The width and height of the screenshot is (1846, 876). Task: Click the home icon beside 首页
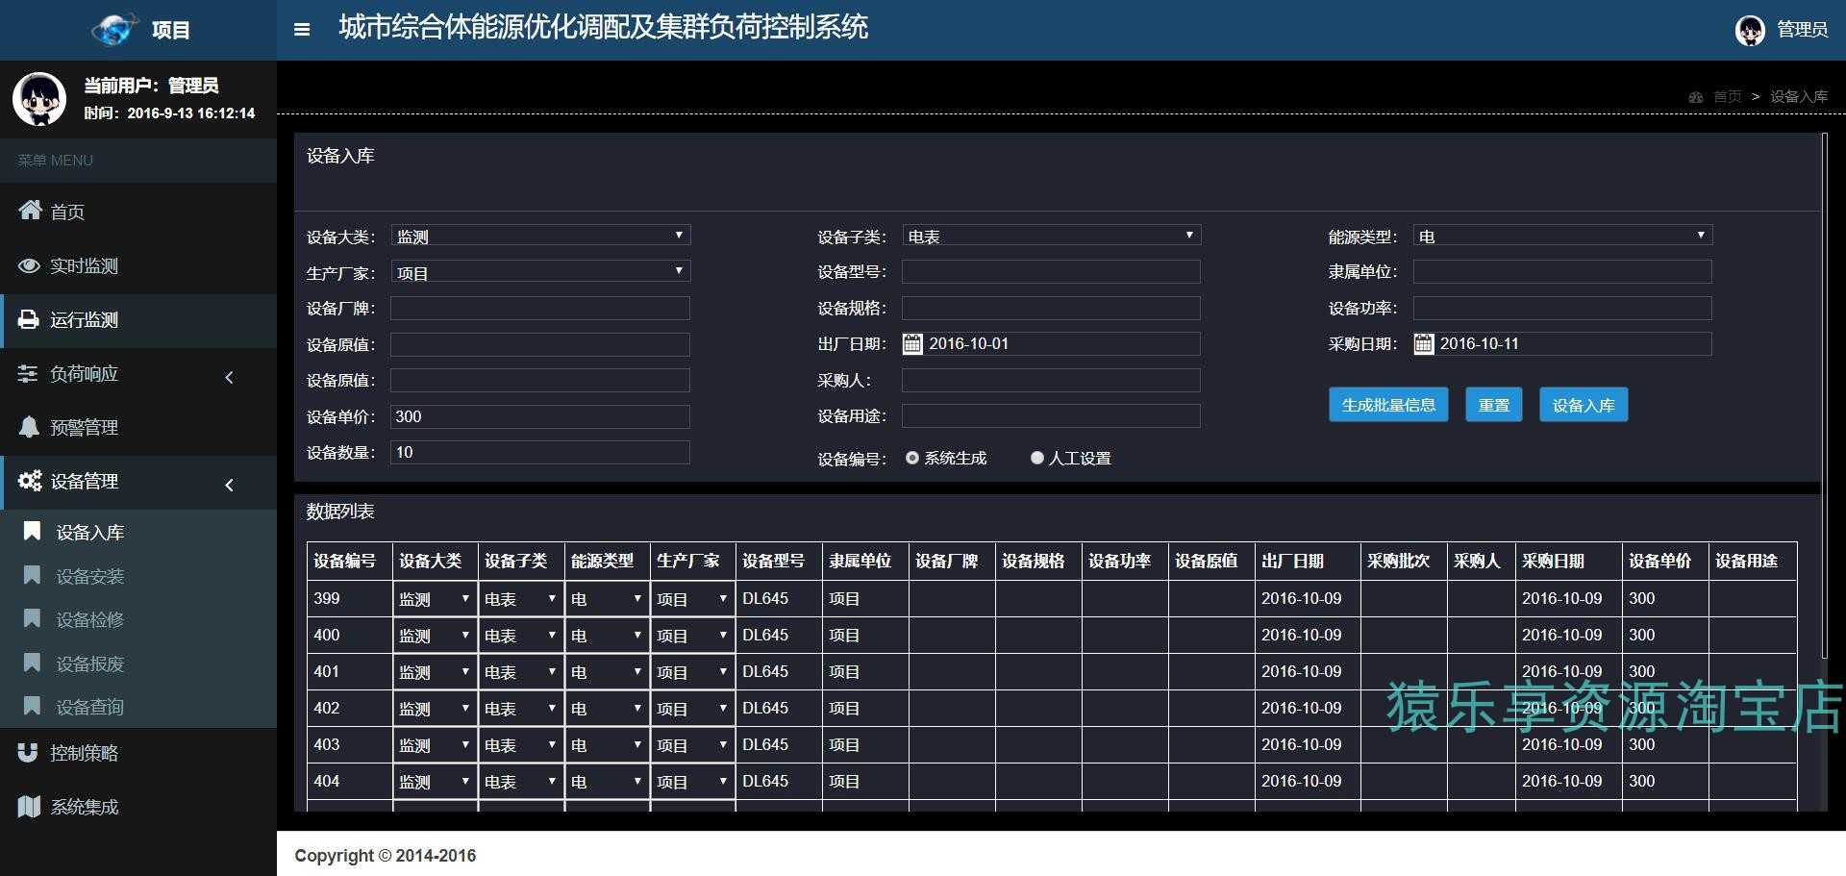coord(30,210)
